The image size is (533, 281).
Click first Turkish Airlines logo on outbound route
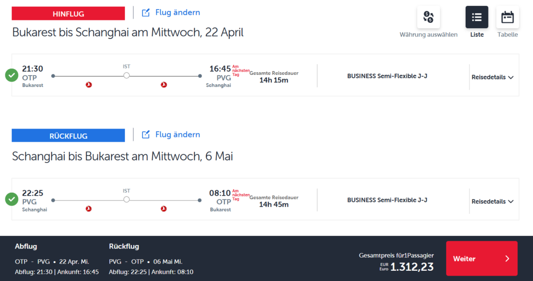click(89, 85)
